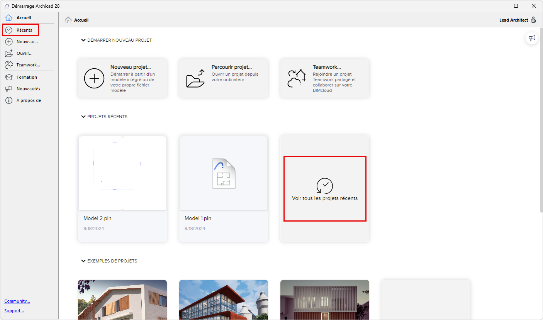
Task: Click the Parcourir projet... card
Action: [223, 78]
